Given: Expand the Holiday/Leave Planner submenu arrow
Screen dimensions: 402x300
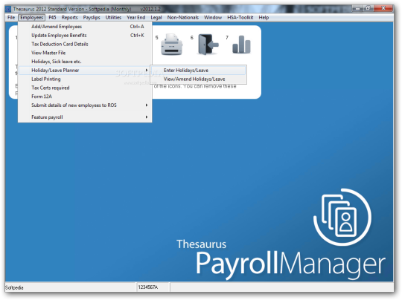Looking at the screenshot, I should (x=147, y=70).
